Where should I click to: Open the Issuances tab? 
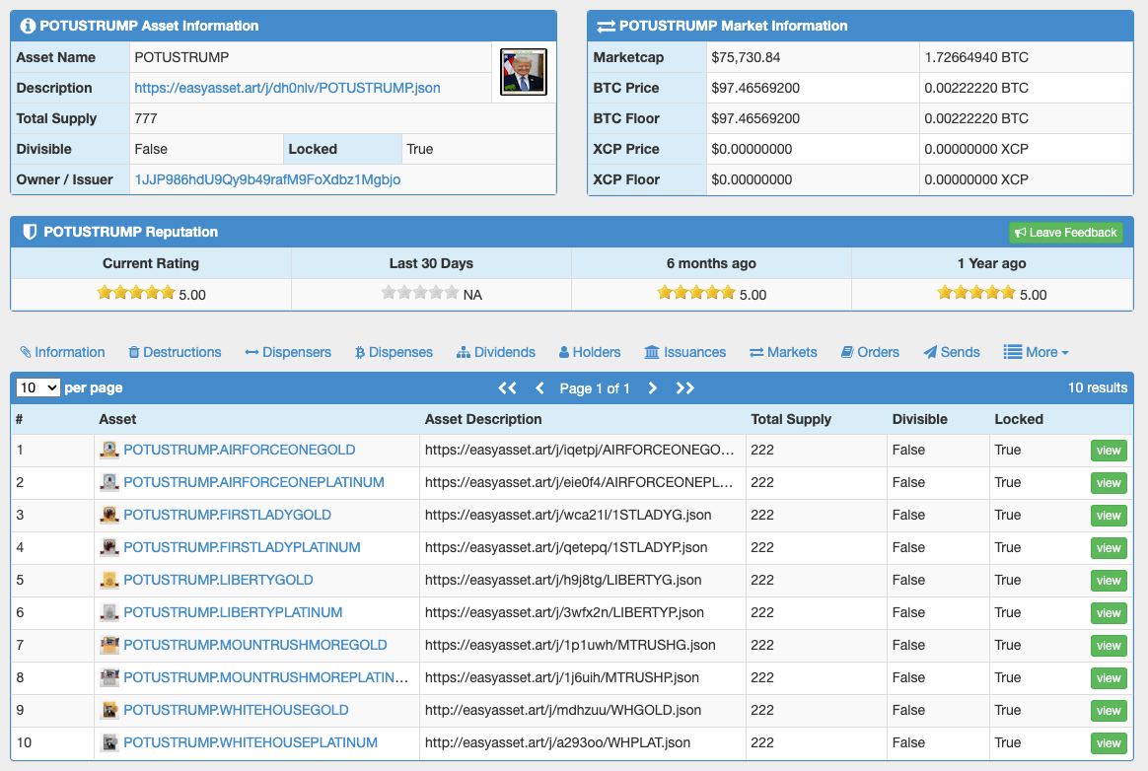pyautogui.click(x=685, y=352)
